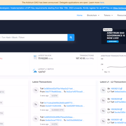Click Tx badge for transaction 0x565dcb52d70a14faa3c211e4
The width and height of the screenshot is (126, 126).
[x=36, y=90]
